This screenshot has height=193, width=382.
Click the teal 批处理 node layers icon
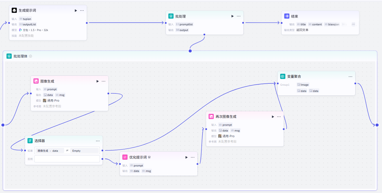[x=171, y=16]
